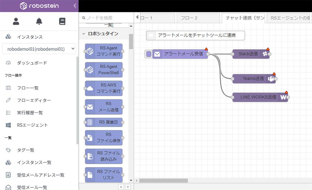Select the RS ファイル読み込み palette node
This screenshot has width=312, height=190.
tap(104, 156)
